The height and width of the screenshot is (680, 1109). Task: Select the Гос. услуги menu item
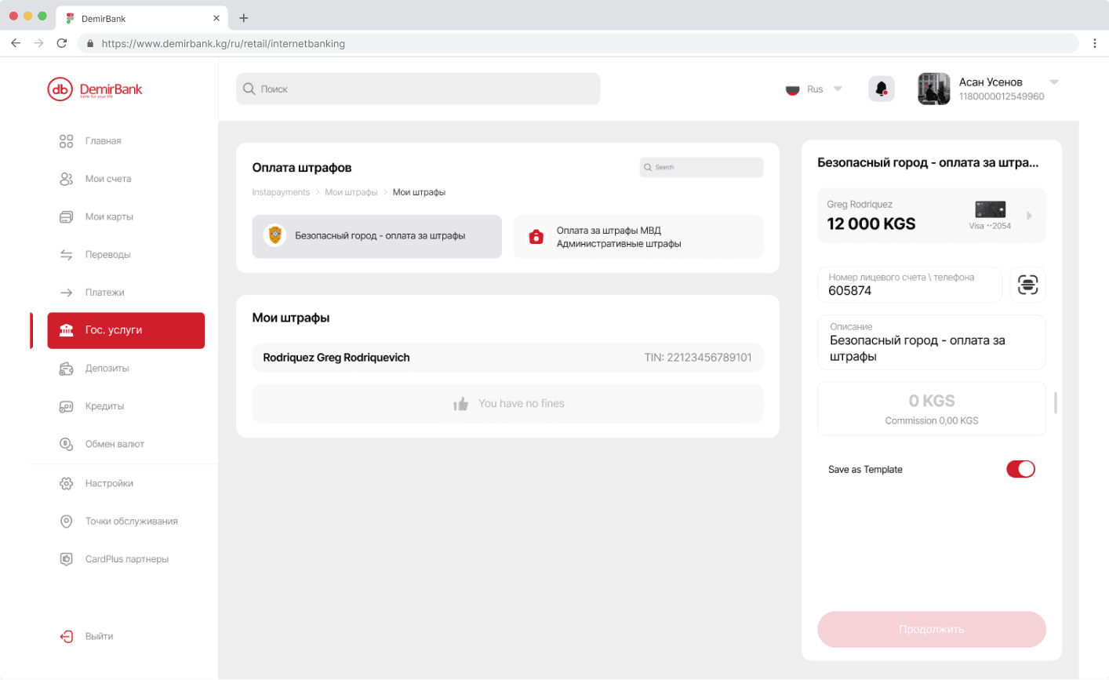tap(125, 330)
